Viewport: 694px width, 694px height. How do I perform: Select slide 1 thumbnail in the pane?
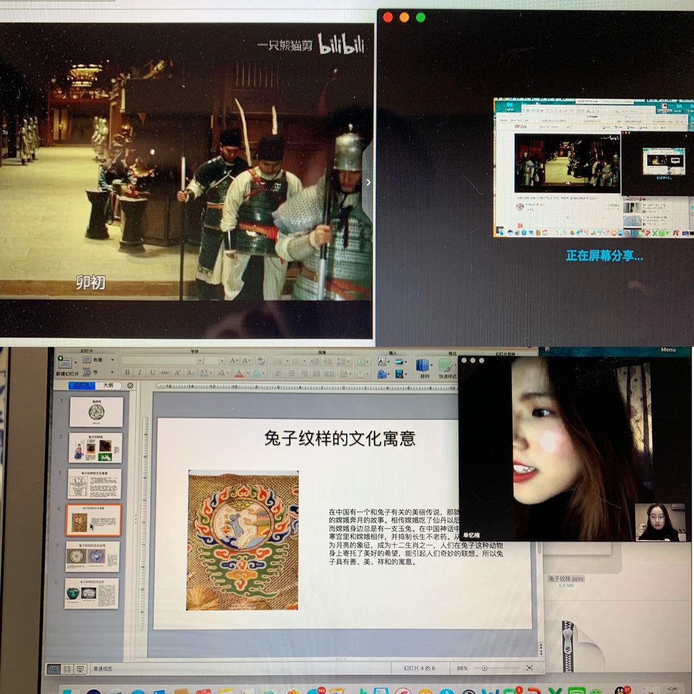(96, 412)
